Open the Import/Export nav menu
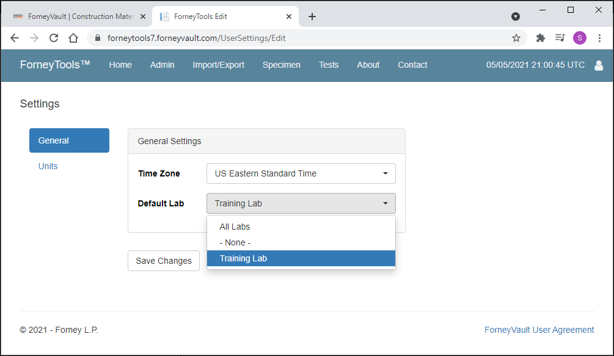This screenshot has width=614, height=356. click(219, 65)
